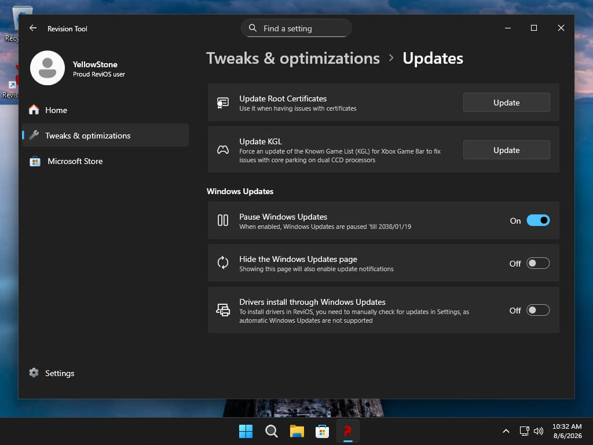The height and width of the screenshot is (445, 593).
Task: Select Microsoft Store in the sidebar
Action: point(105,161)
